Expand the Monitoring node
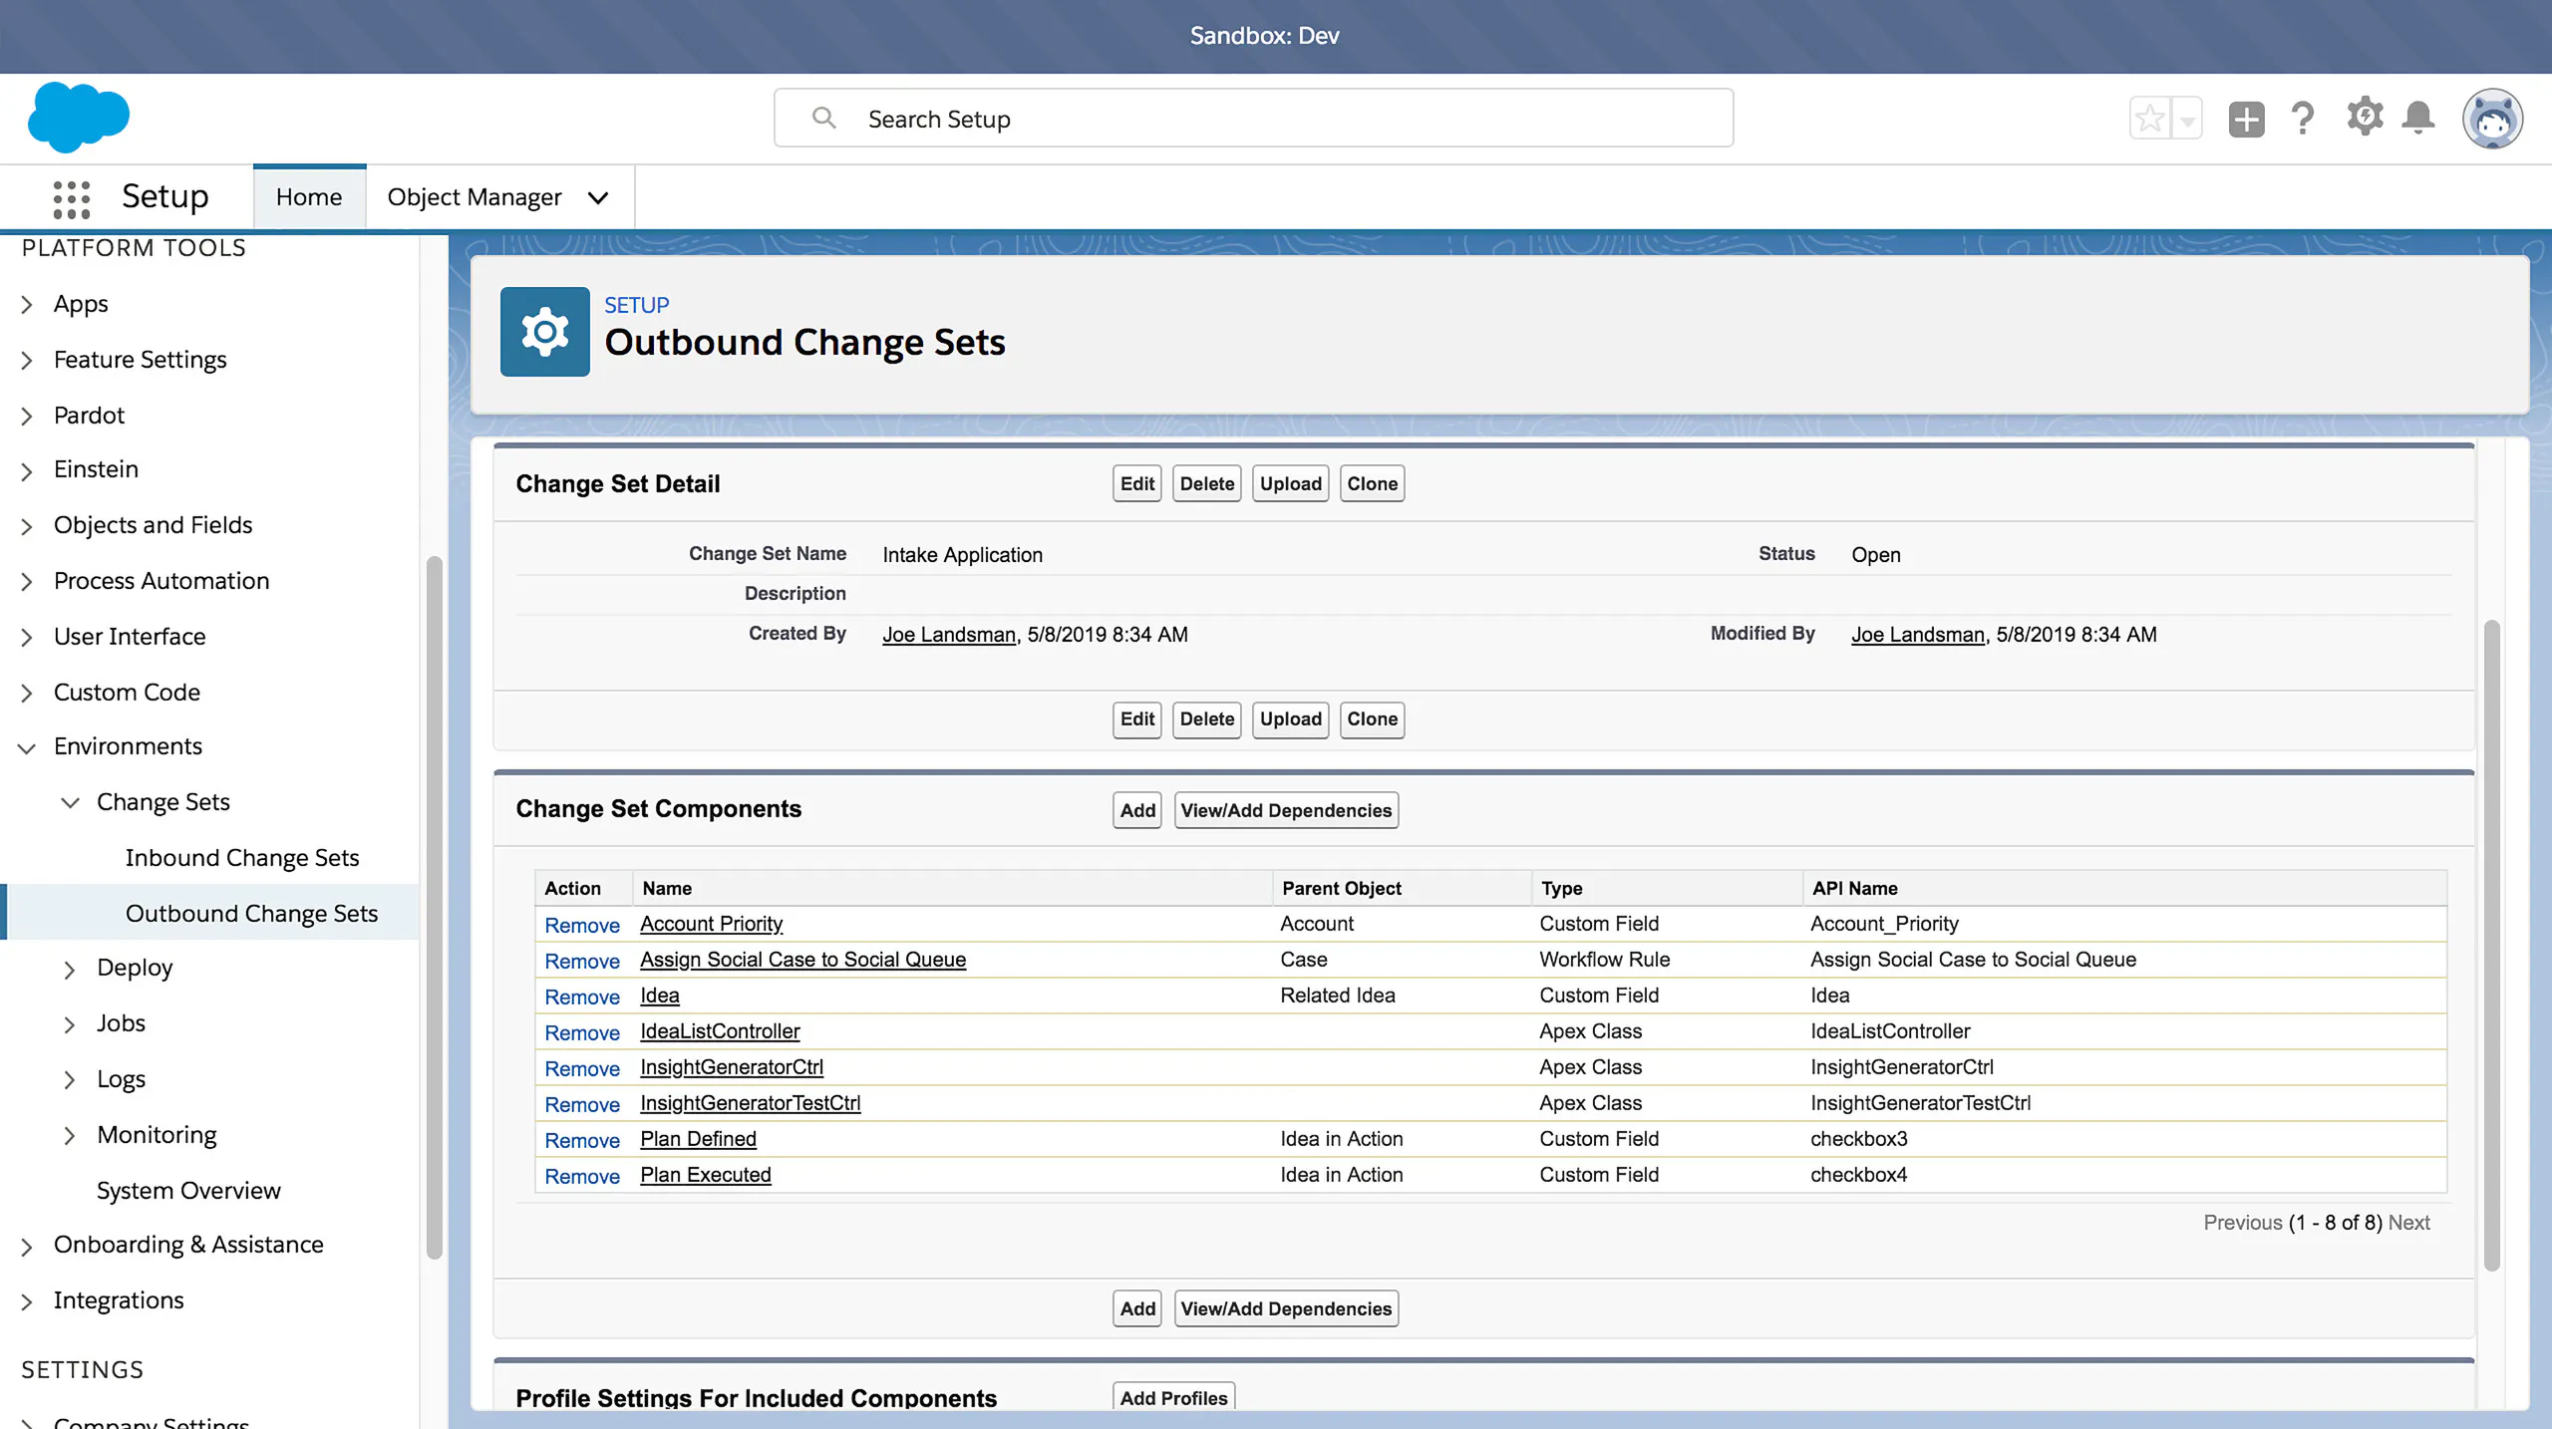Screen dimensions: 2552x1429 pyautogui.click(x=69, y=1136)
